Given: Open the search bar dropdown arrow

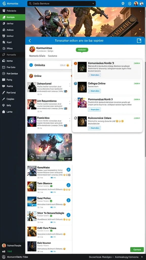Looking at the screenshot, I should (x=93, y=4).
